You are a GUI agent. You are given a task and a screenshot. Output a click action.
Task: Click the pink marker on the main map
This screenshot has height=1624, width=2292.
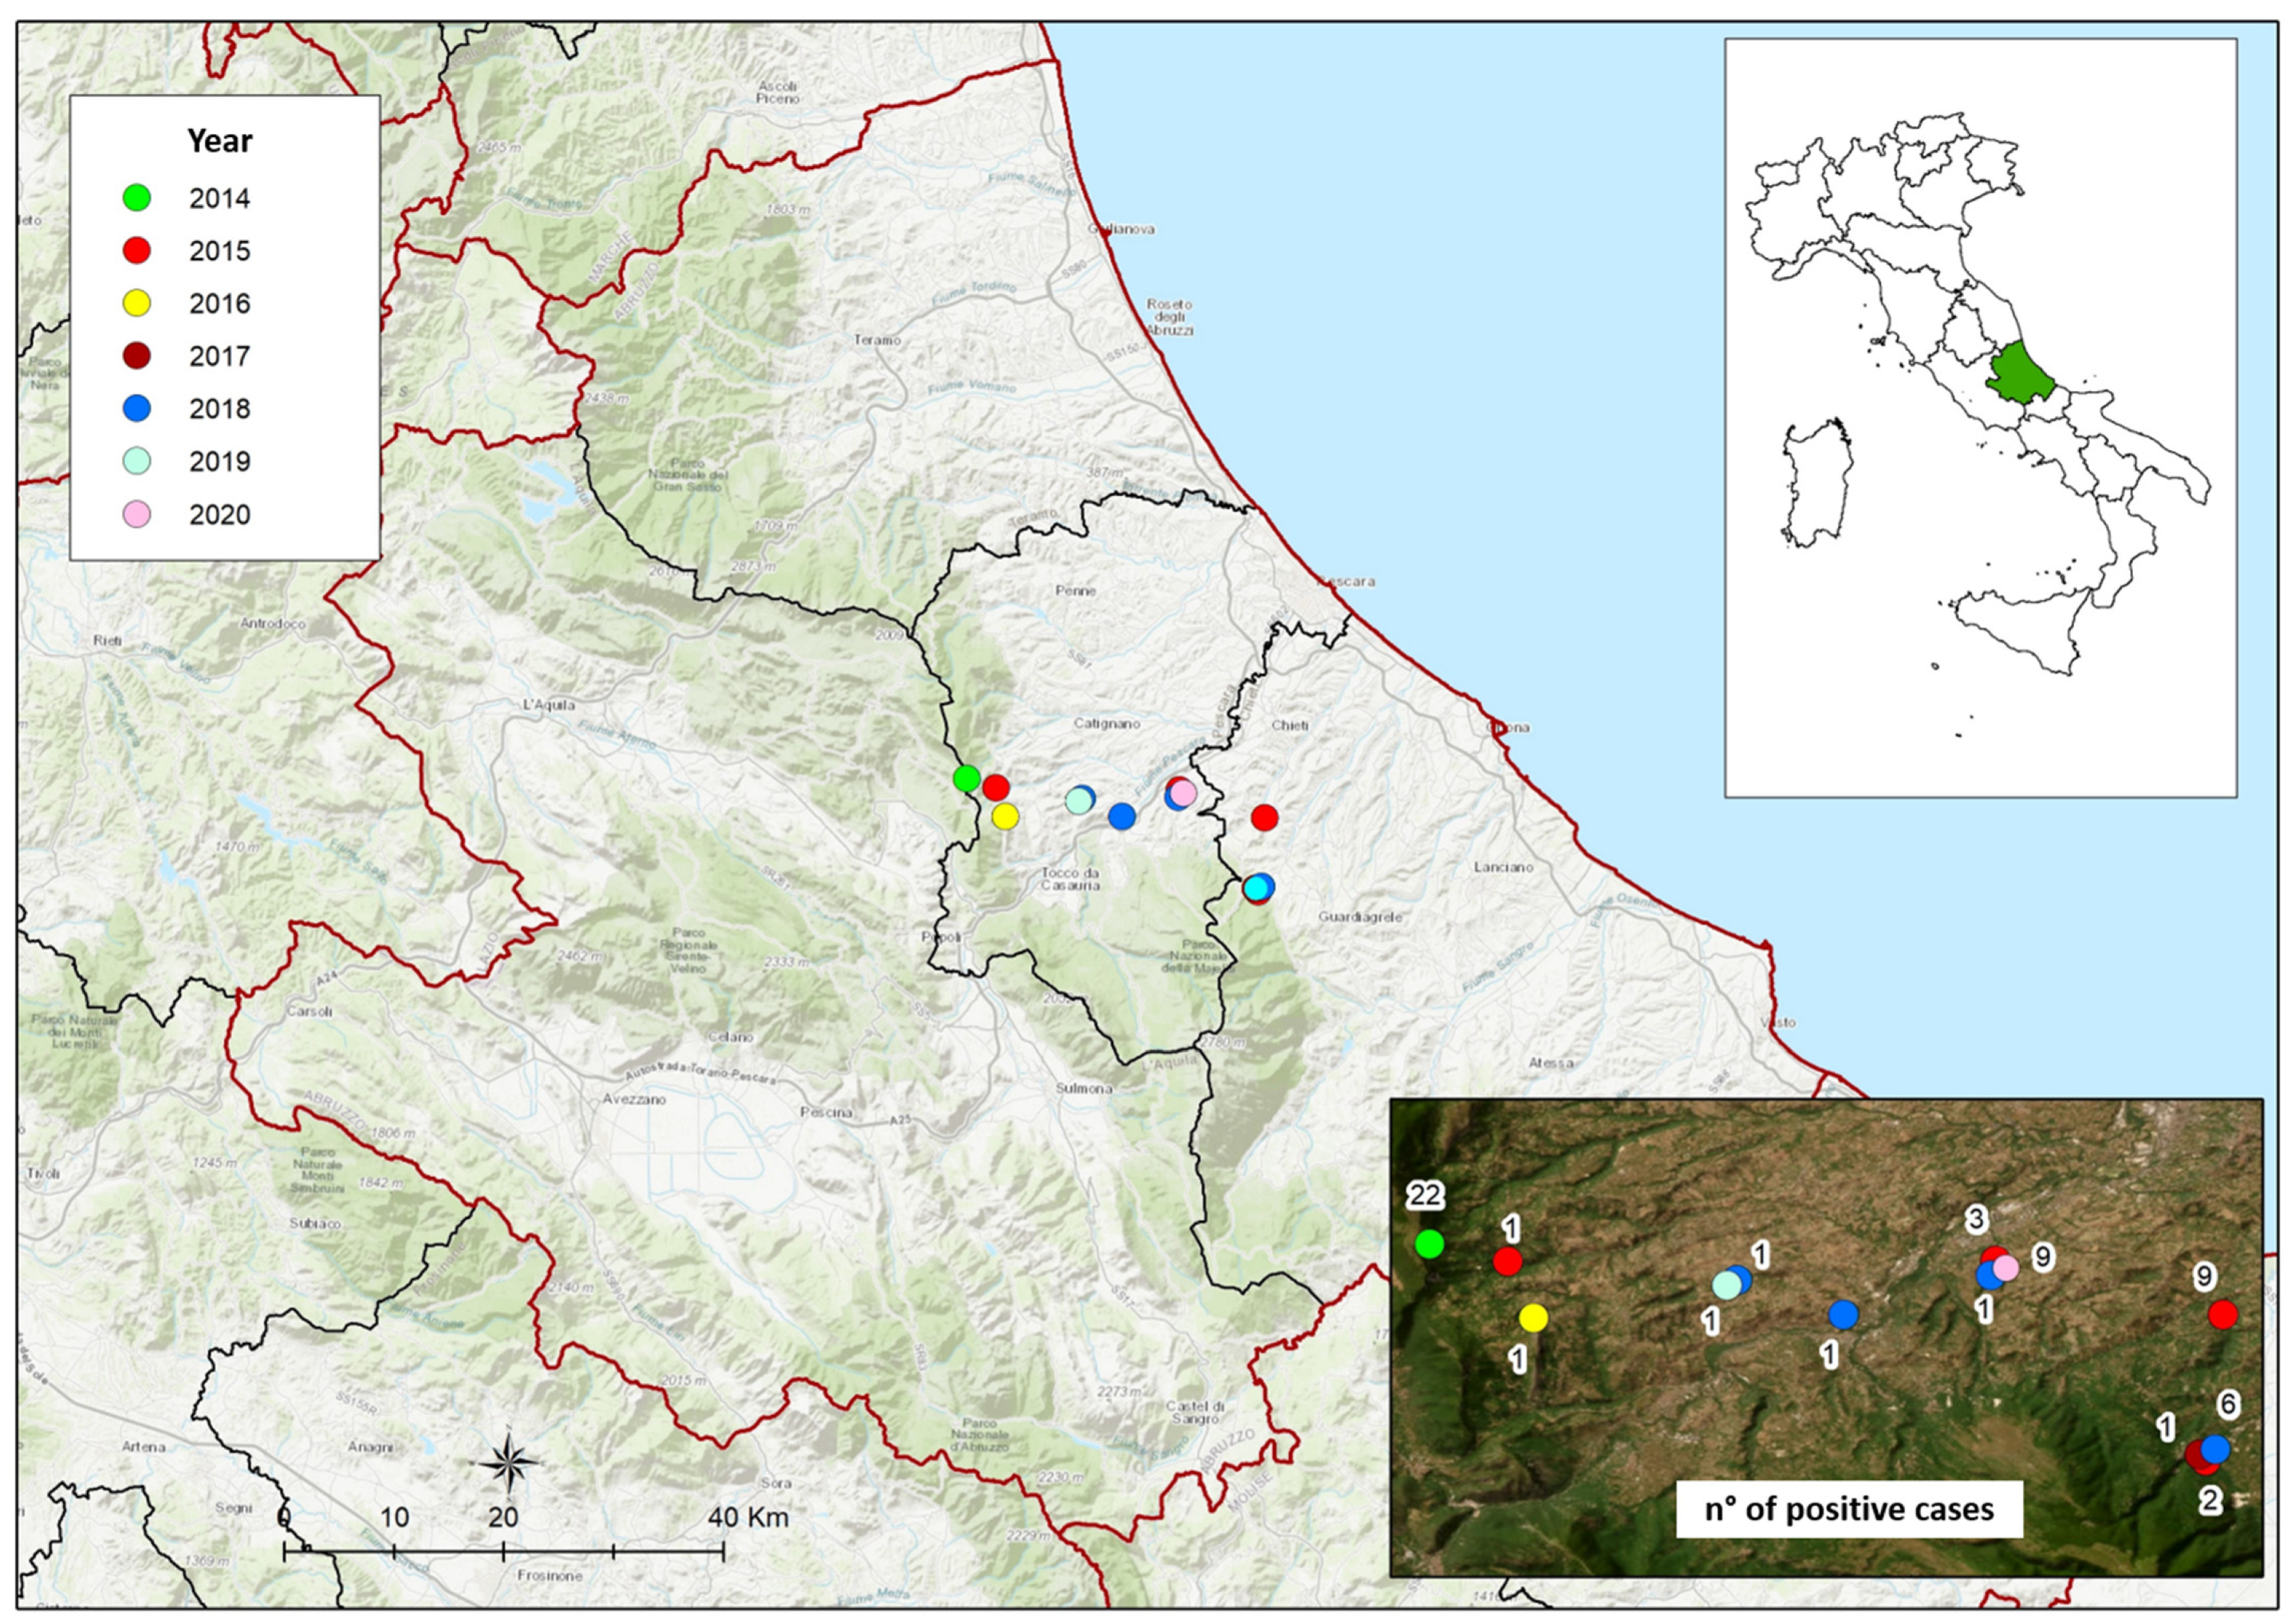click(1184, 793)
